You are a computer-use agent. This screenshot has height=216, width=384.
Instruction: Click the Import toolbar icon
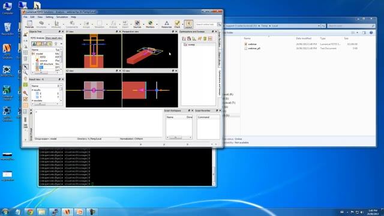pyautogui.click(x=125, y=24)
